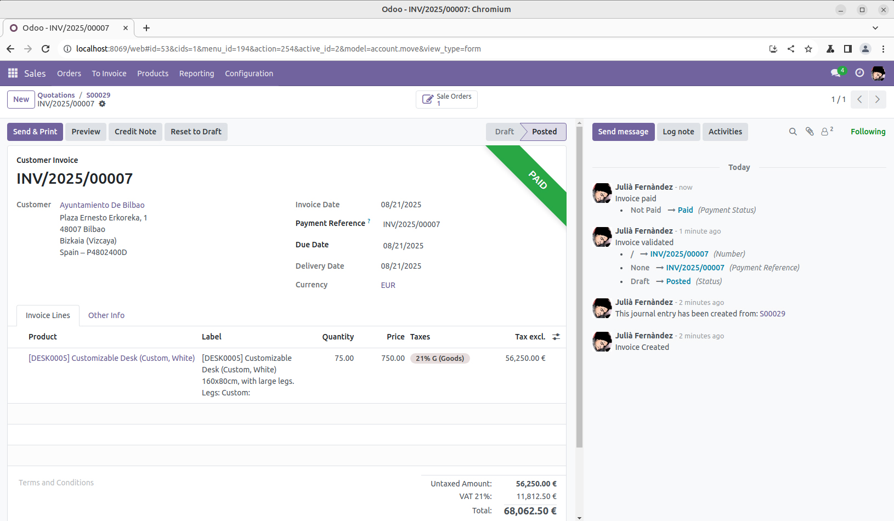Search messages with the magnifier icon

[x=793, y=132]
